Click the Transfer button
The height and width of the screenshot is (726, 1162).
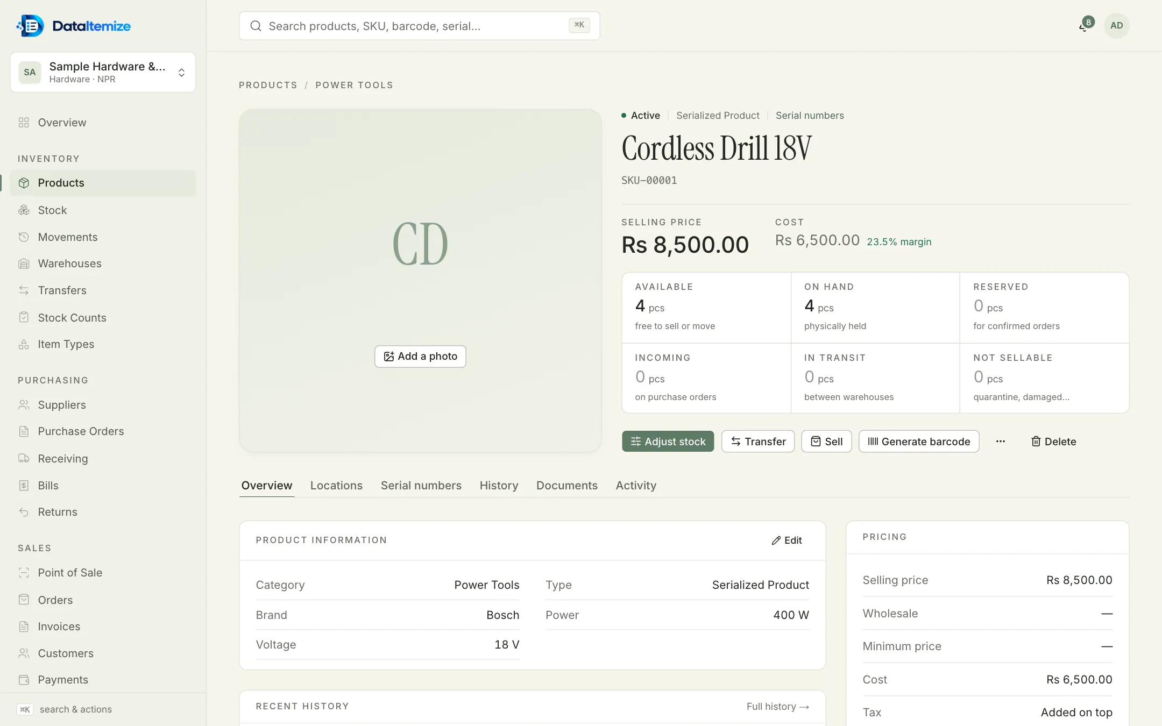[x=758, y=442]
